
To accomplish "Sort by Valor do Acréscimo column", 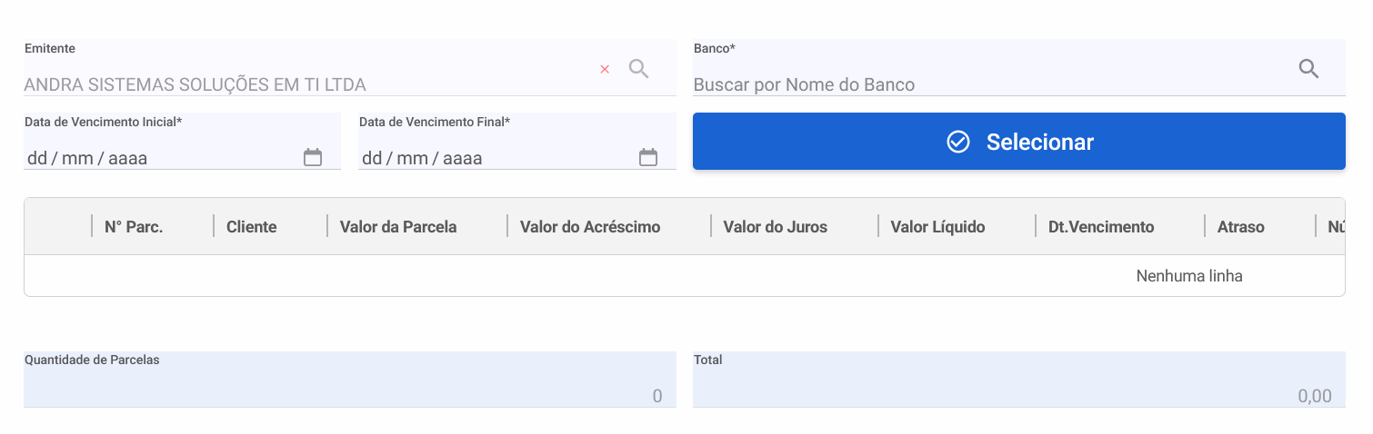I will (590, 227).
